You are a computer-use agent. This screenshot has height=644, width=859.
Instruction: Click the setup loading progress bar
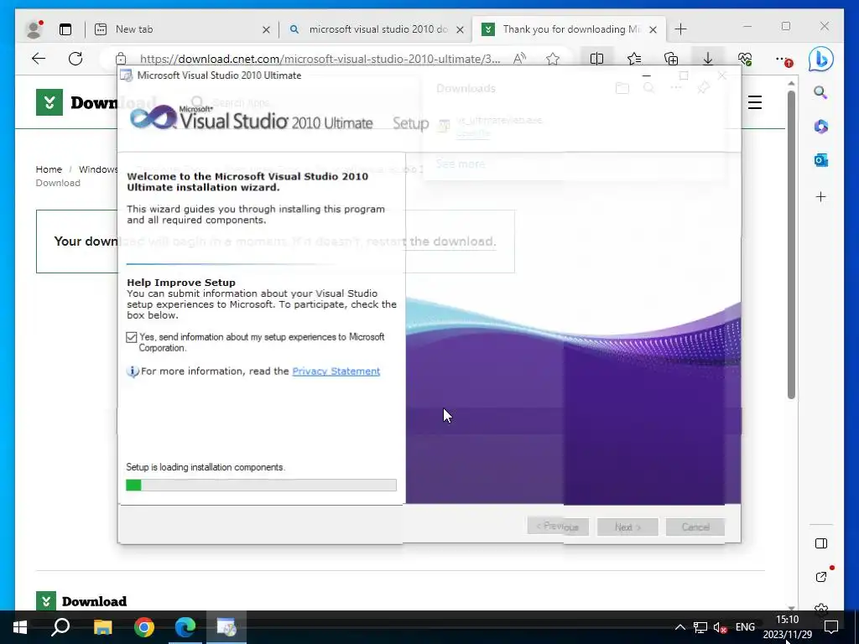point(262,486)
